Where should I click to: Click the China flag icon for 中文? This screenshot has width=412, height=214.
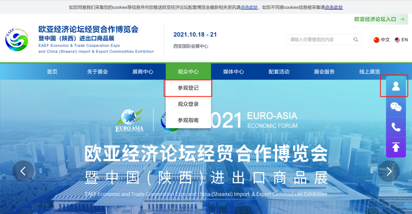[376, 40]
